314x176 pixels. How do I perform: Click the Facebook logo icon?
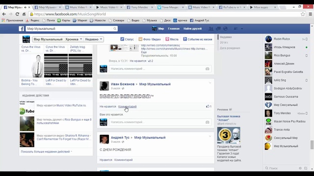pos(22,29)
